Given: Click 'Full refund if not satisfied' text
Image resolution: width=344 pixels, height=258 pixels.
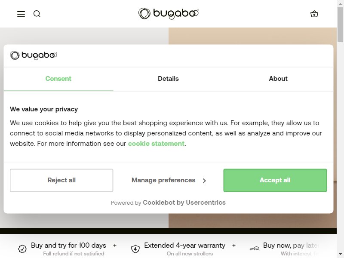Looking at the screenshot, I should point(74,254).
